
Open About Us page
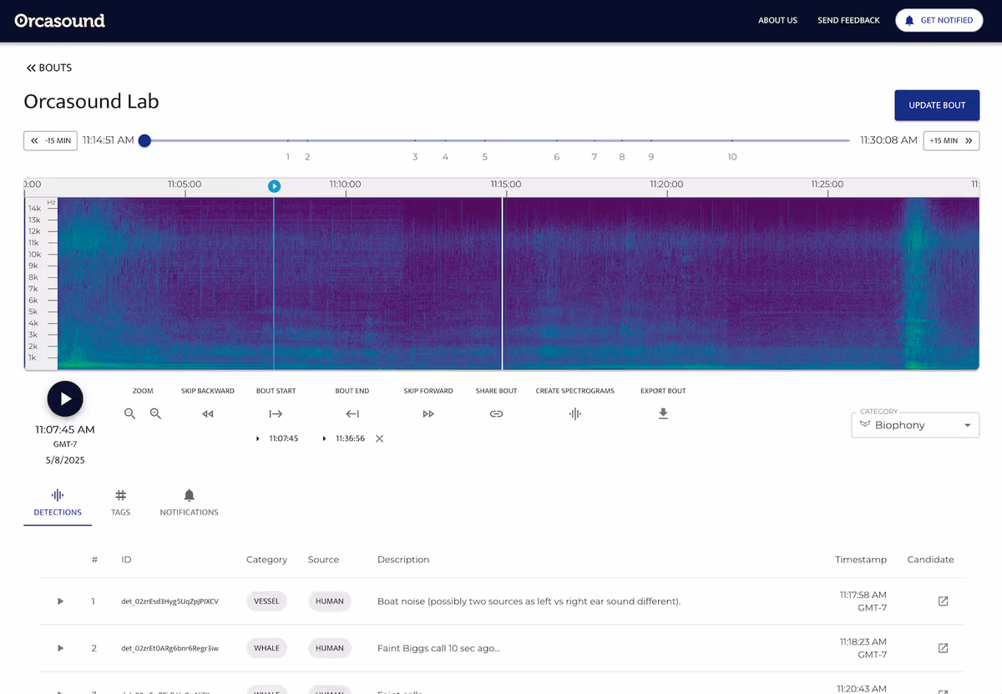777,21
